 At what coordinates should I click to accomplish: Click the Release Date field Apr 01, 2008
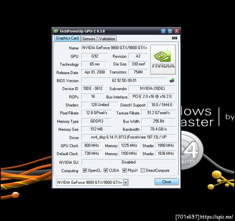94,72
